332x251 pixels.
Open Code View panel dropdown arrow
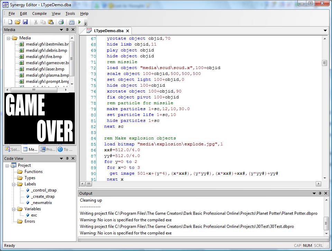62,158
